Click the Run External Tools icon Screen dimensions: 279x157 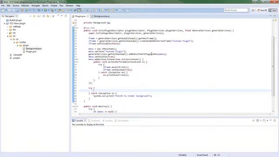pyautogui.click(x=52, y=10)
